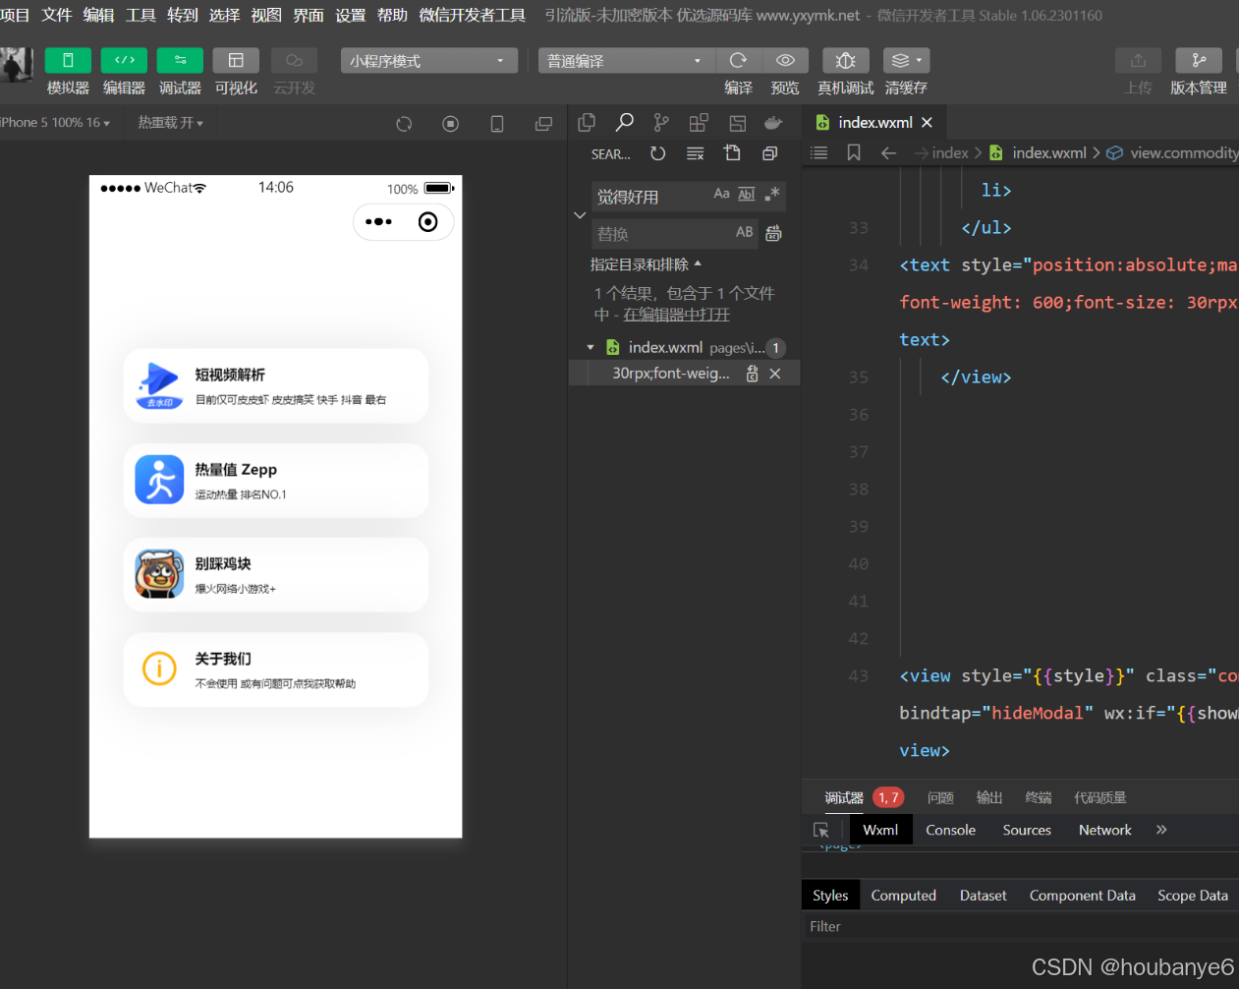Click the 预览 preview eye icon
Screen dimensions: 1239x989
pos(785,60)
